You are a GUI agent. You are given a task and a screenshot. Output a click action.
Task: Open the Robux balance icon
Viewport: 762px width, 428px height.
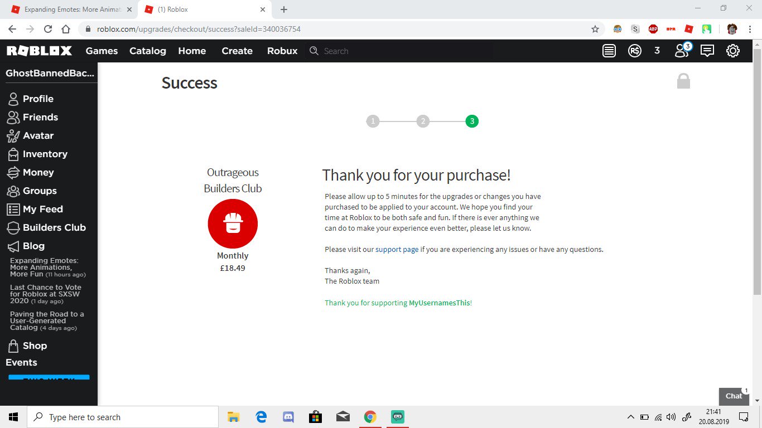point(634,51)
